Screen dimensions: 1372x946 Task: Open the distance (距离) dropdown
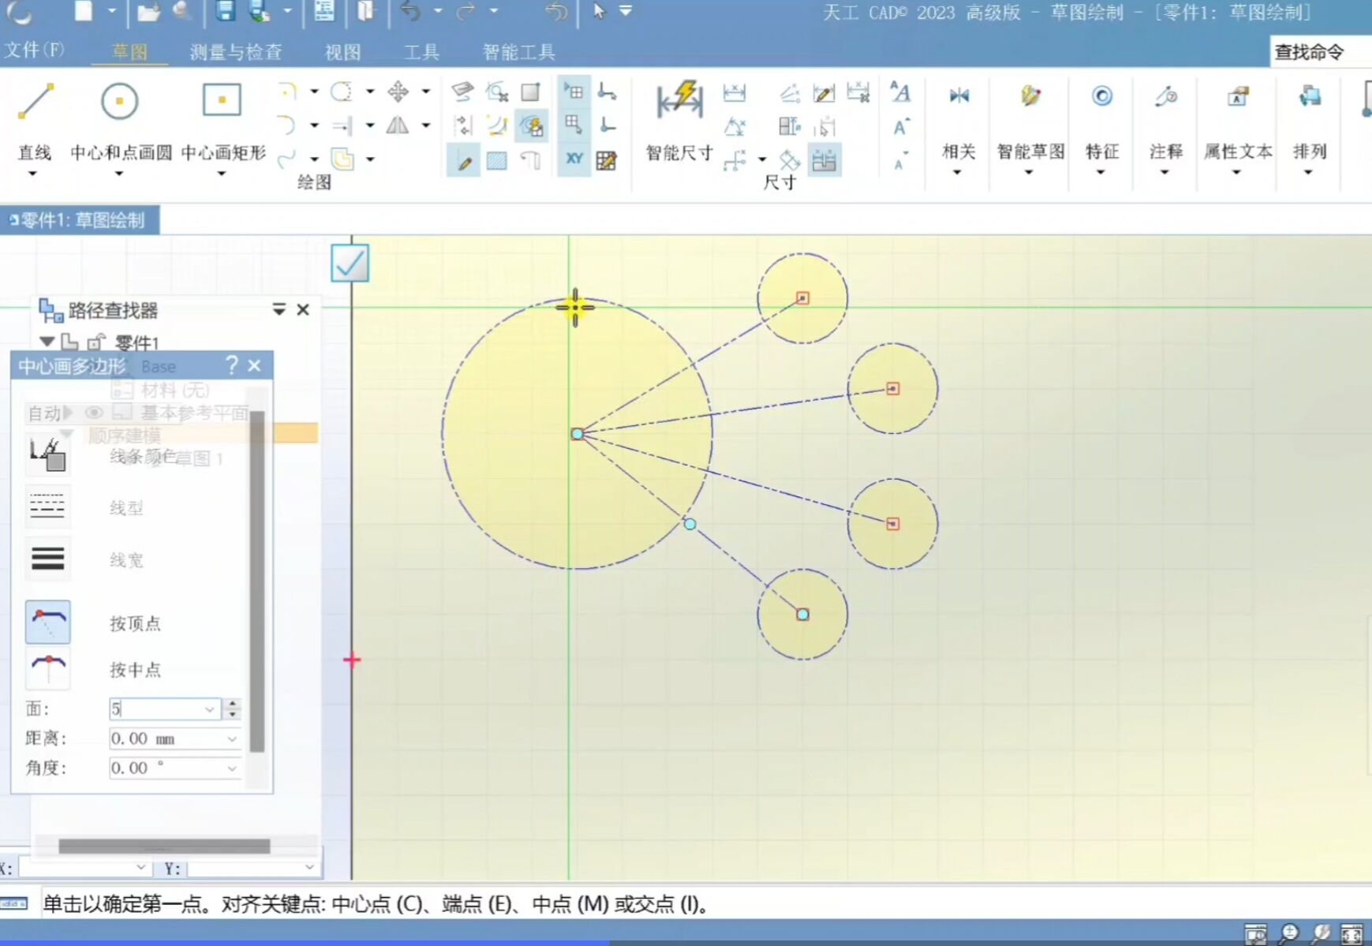[232, 739]
